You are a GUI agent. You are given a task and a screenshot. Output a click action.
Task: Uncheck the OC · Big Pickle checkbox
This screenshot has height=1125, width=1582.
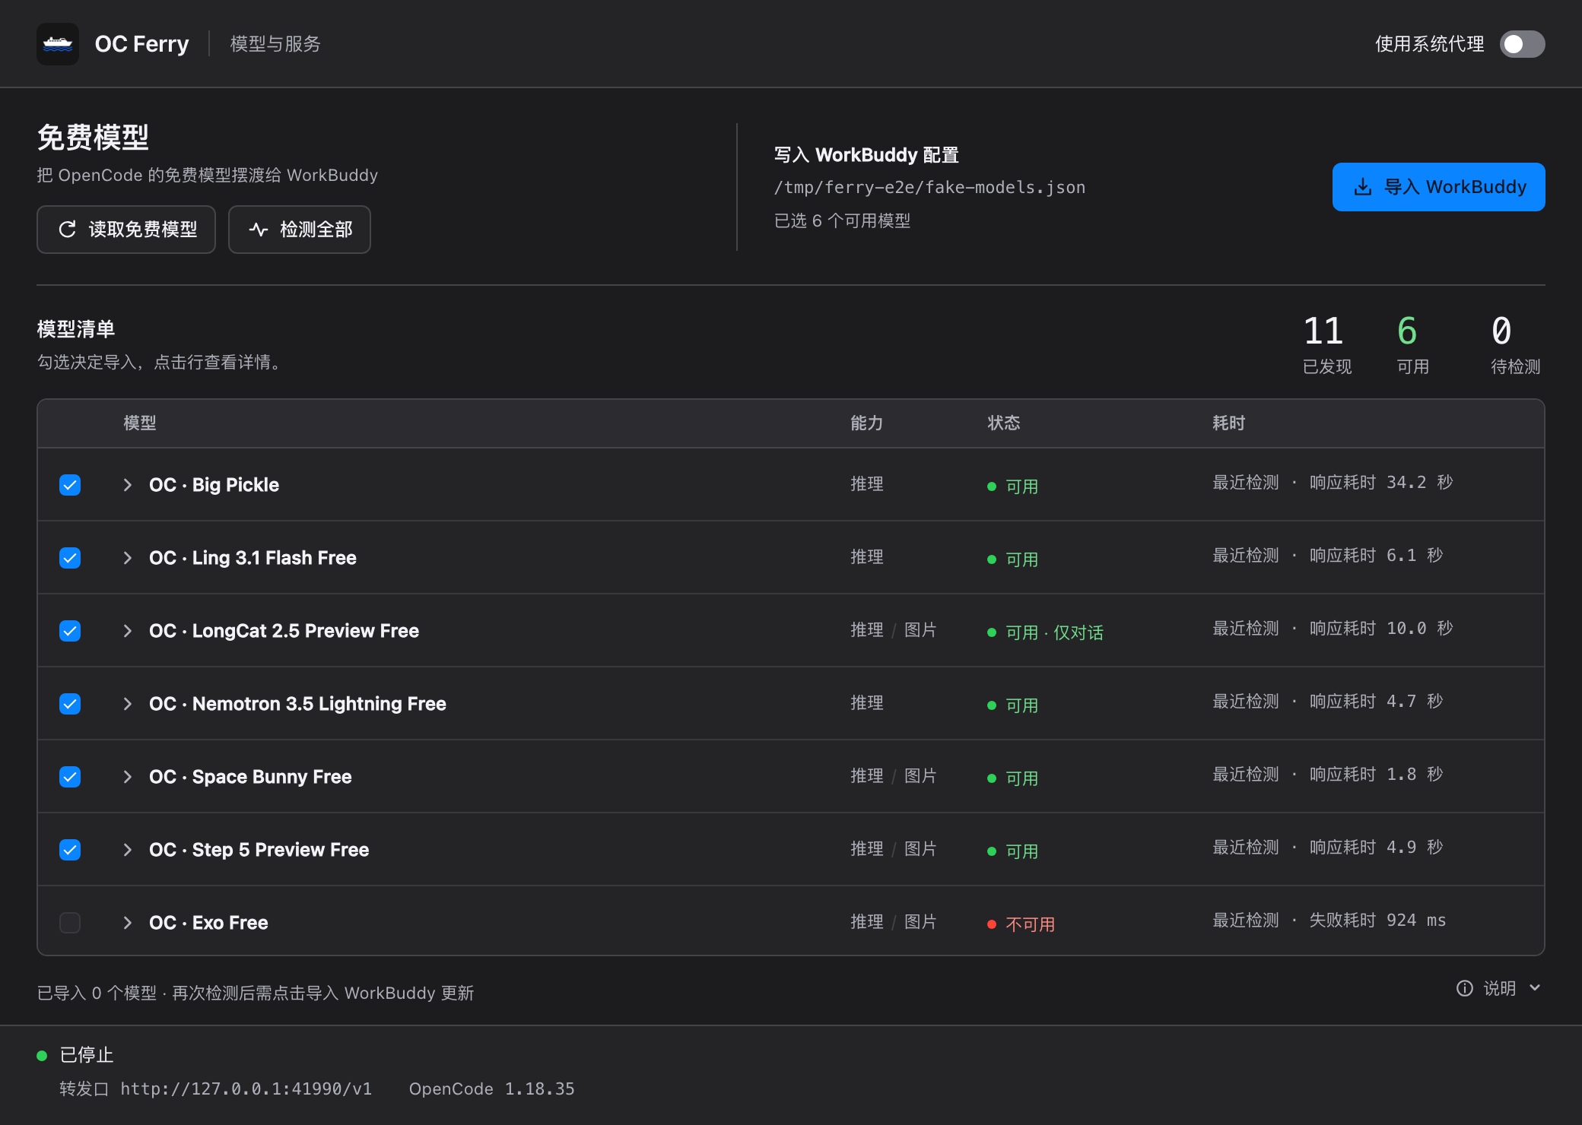pyautogui.click(x=70, y=485)
